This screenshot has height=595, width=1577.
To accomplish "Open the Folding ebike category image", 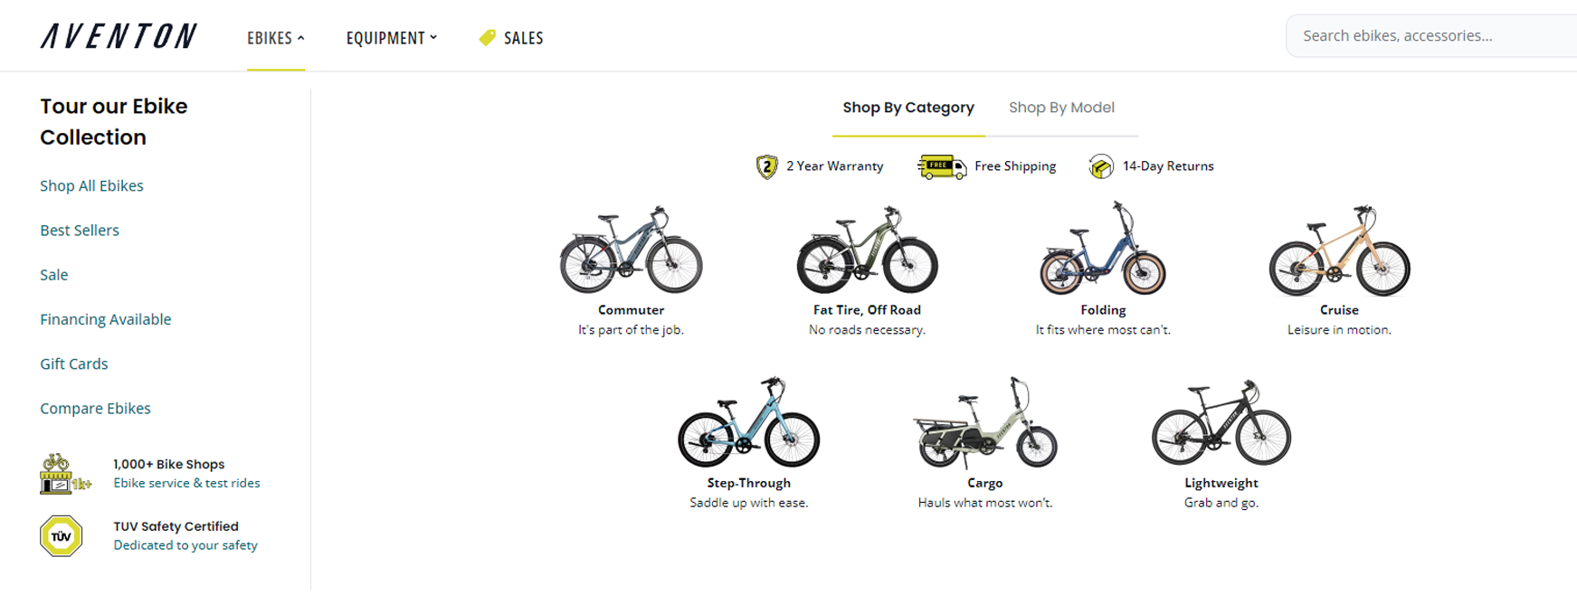I will tap(1100, 253).
